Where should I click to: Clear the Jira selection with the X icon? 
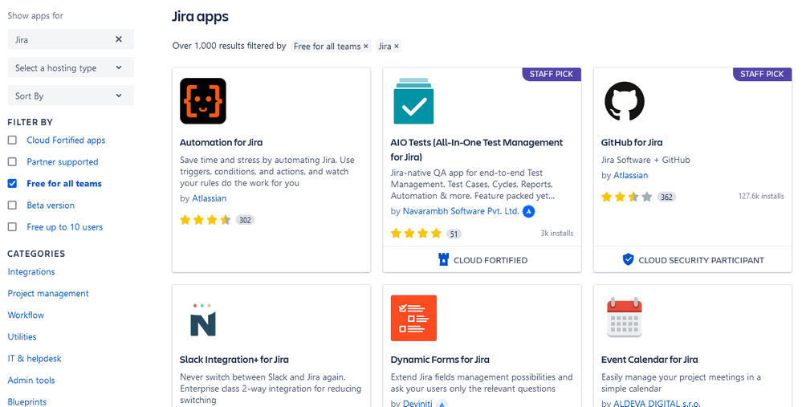(119, 39)
